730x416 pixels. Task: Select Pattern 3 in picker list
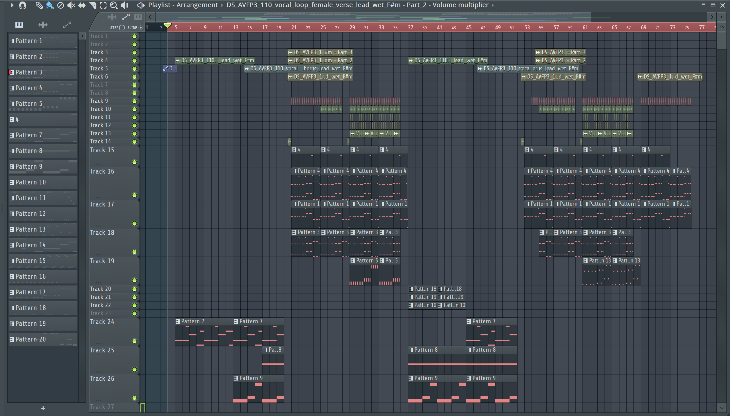(x=43, y=72)
